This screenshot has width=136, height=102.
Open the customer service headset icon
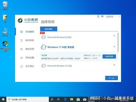[x=102, y=16]
